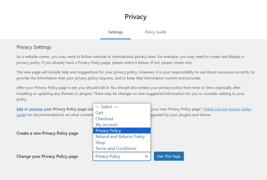Follow the Check out our privacy policy guide link
267x180 pixels.
click(x=227, y=109)
